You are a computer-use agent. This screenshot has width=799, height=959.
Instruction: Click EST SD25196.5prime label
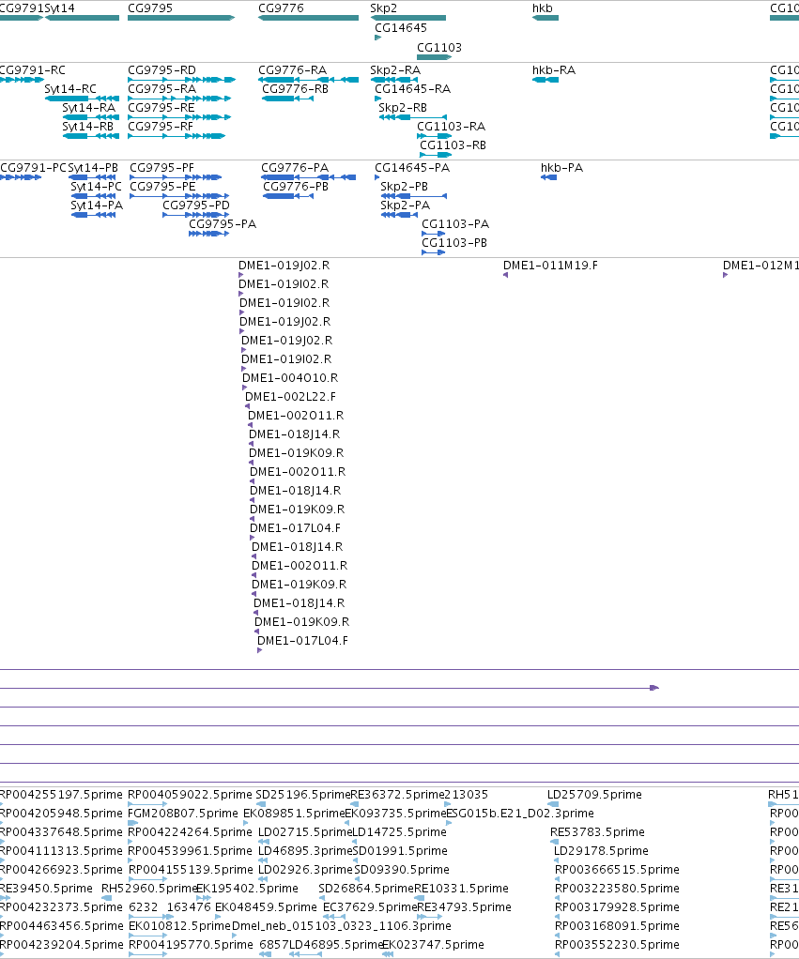(303, 795)
